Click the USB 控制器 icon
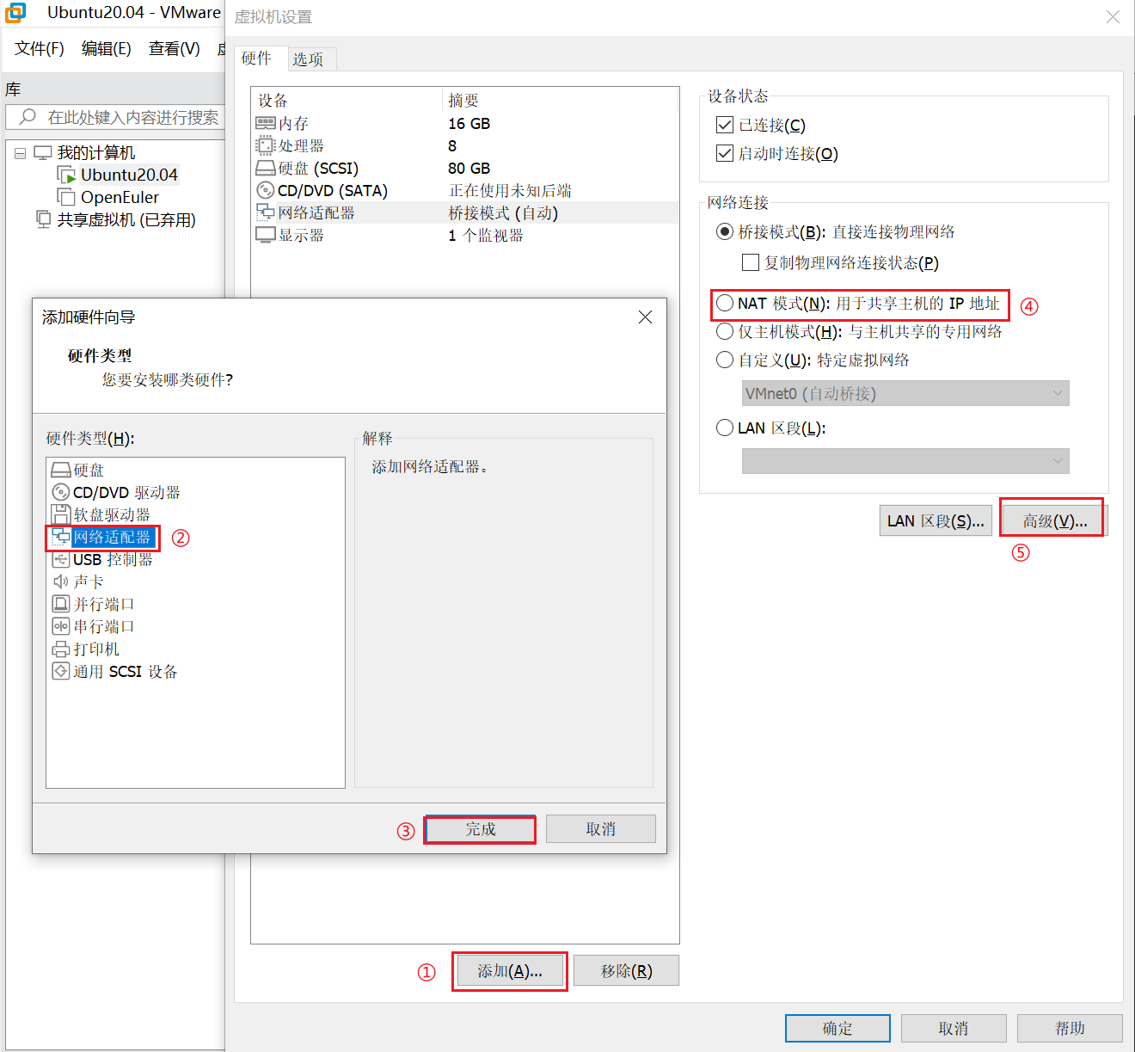 [x=61, y=559]
